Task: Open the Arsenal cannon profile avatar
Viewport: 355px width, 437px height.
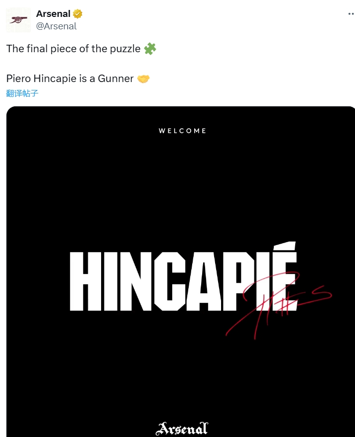Action: [x=18, y=20]
